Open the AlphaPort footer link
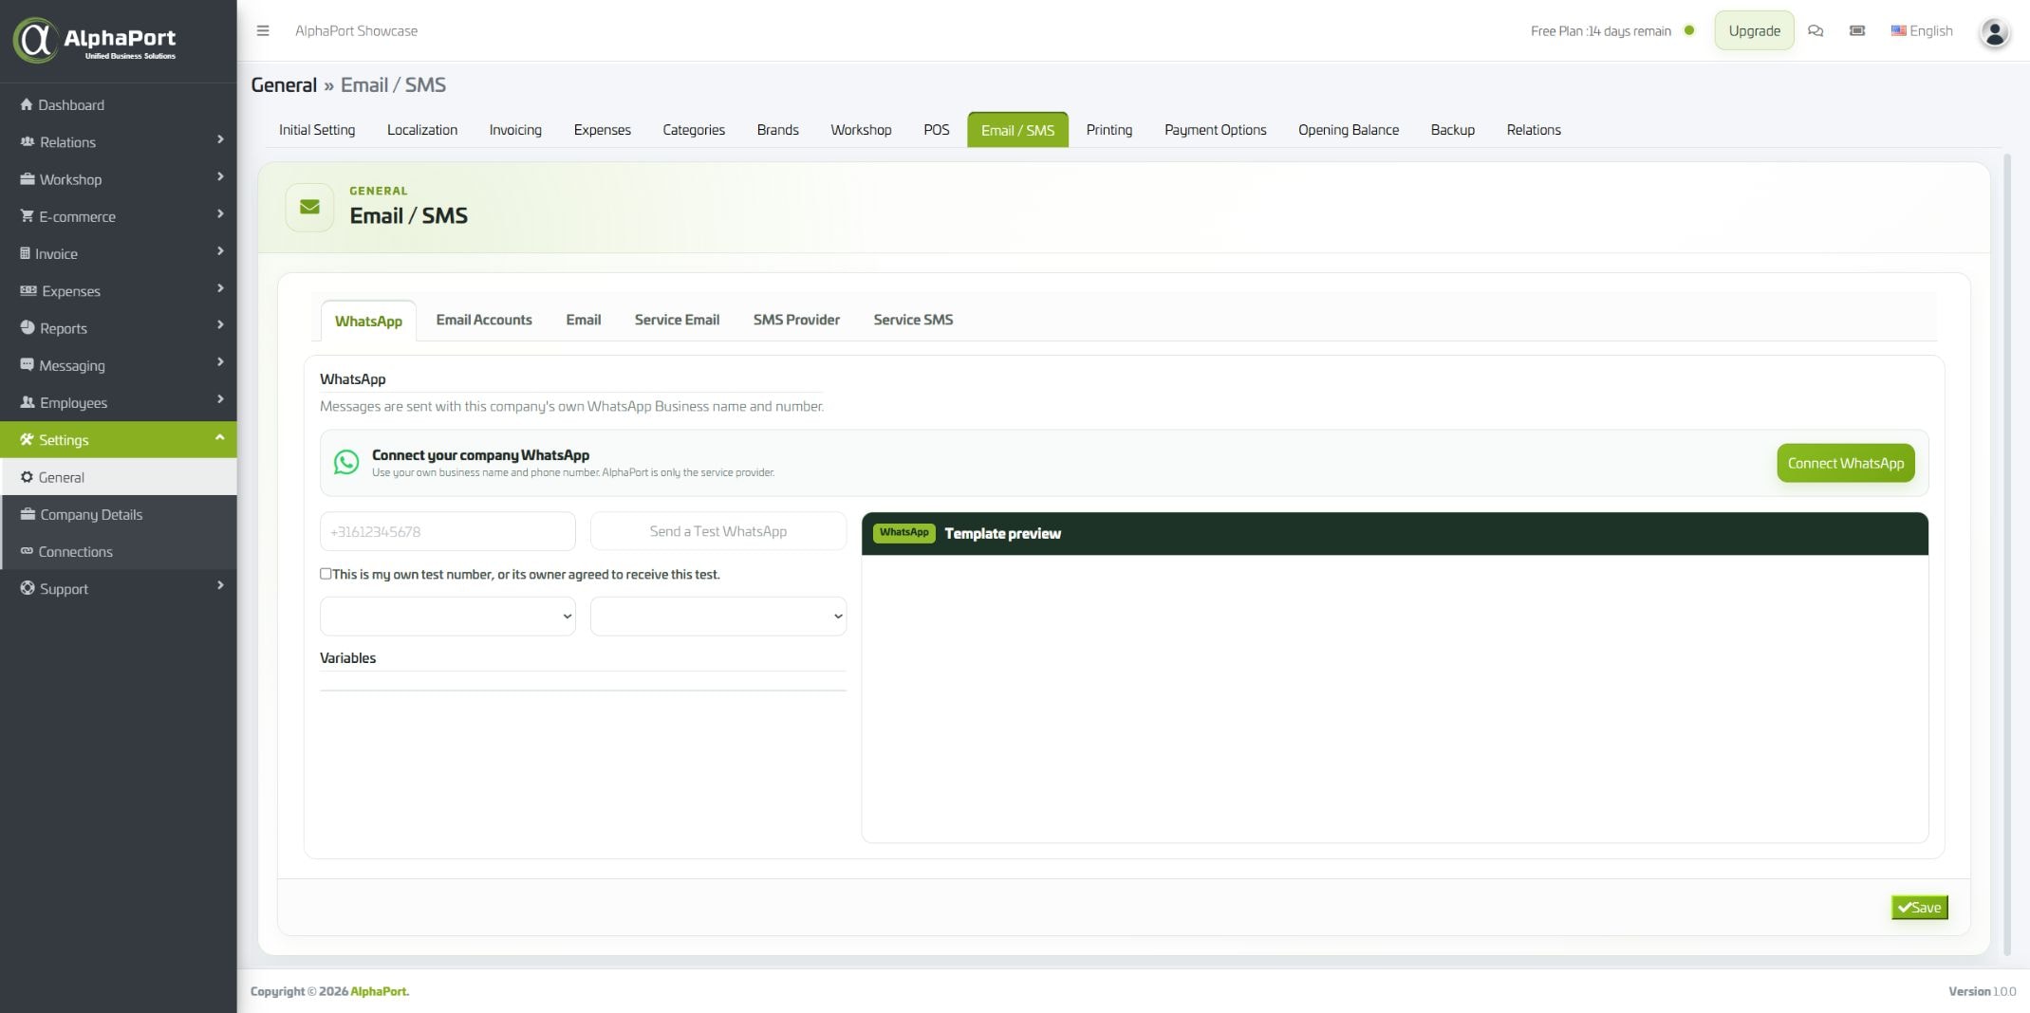The image size is (2030, 1013). pyautogui.click(x=380, y=991)
